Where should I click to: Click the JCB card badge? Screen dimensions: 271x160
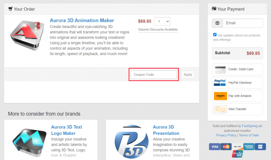[x=260, y=147]
